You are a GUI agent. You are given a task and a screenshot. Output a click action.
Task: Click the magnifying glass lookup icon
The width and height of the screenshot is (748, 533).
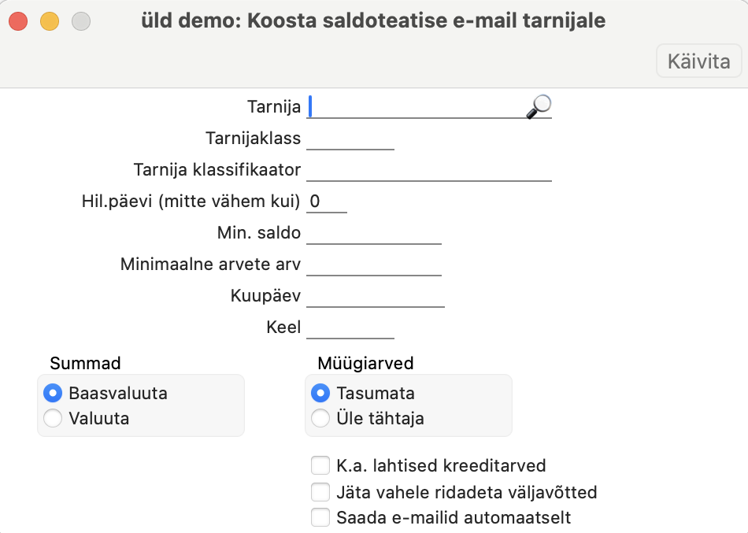539,106
